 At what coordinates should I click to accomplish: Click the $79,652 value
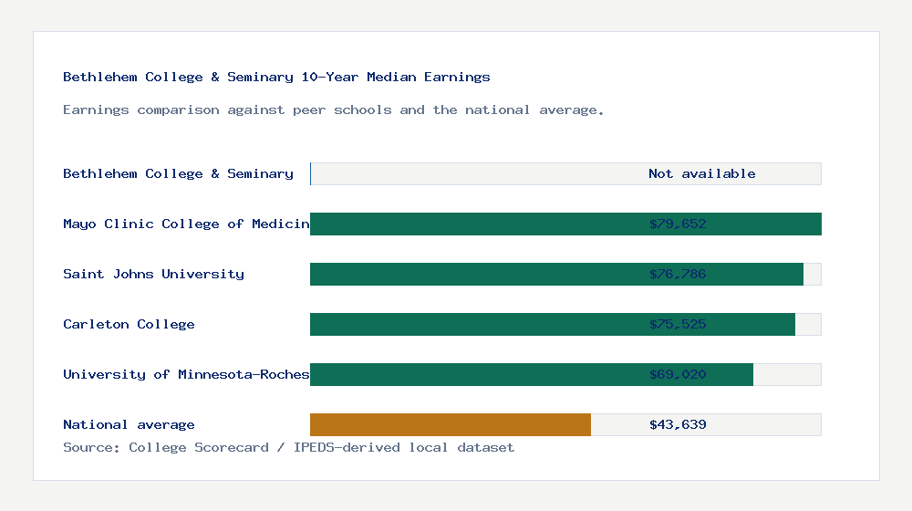678,224
